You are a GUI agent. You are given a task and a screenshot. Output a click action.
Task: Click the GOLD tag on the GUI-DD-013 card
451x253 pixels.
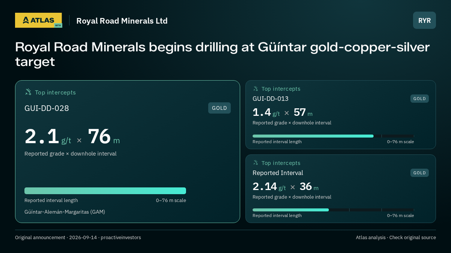pos(419,99)
